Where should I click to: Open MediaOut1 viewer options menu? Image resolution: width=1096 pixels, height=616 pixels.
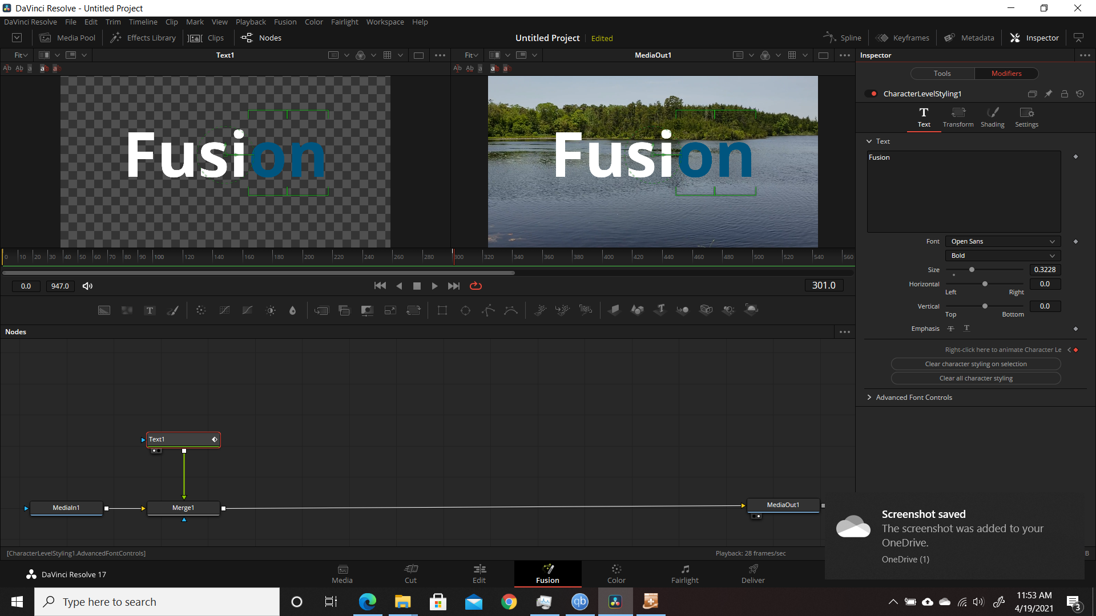[845, 55]
